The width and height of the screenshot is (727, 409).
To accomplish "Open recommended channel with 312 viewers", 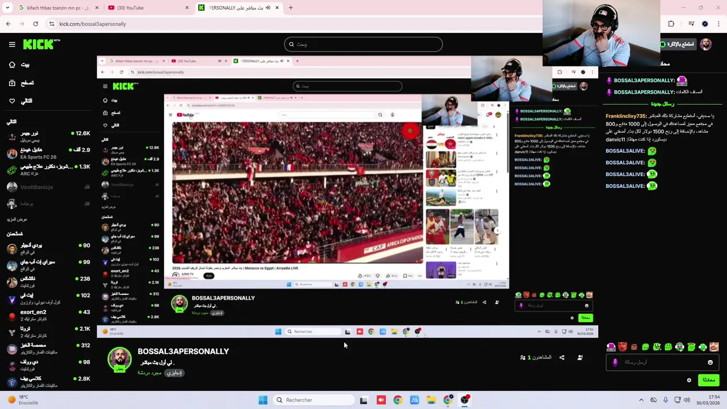I will 48,348.
